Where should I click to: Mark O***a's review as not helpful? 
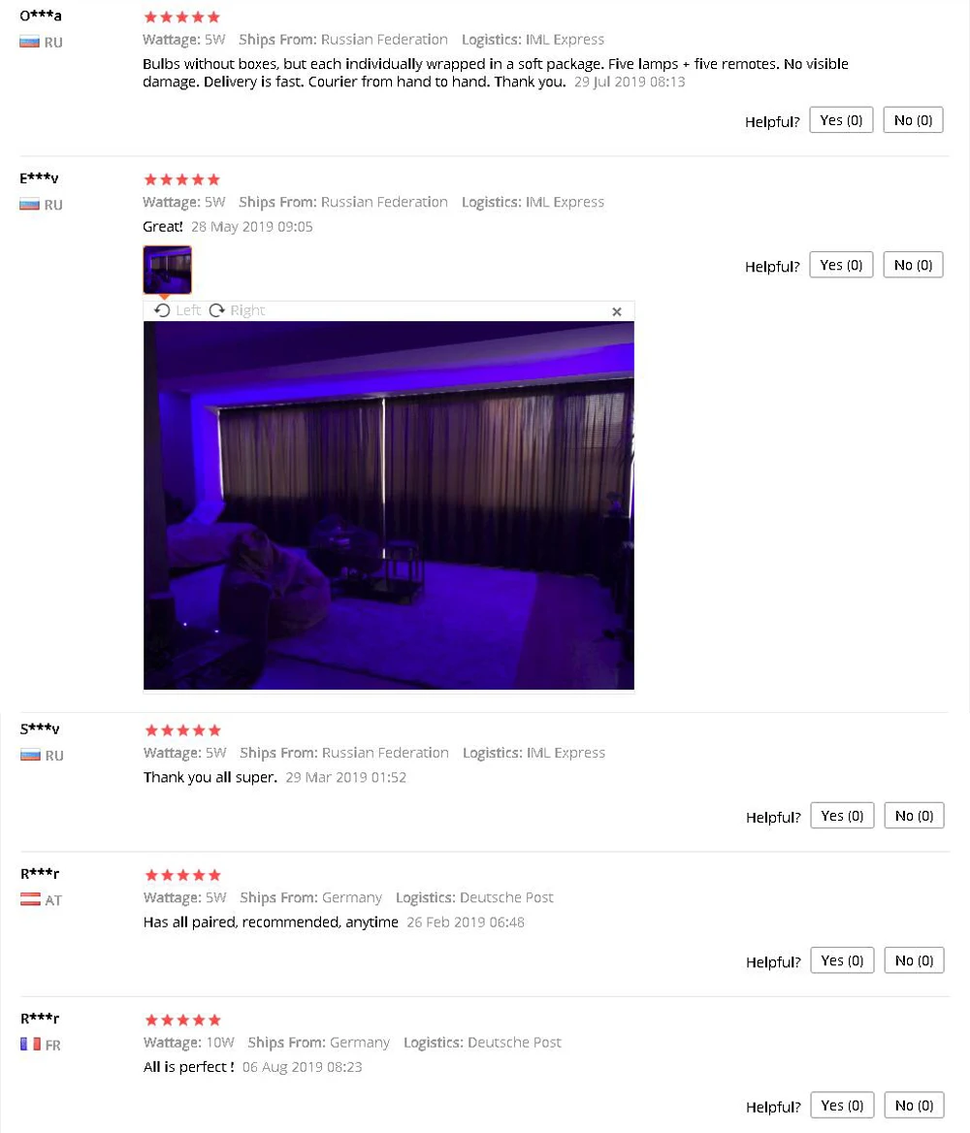tap(914, 120)
